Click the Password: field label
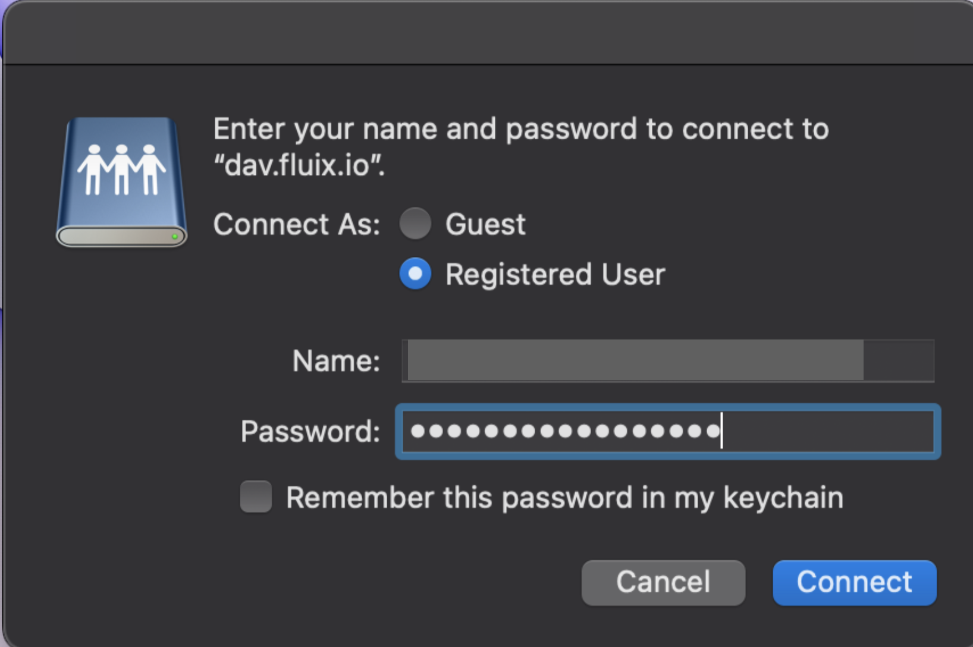Screen dimensions: 973x647 310,432
